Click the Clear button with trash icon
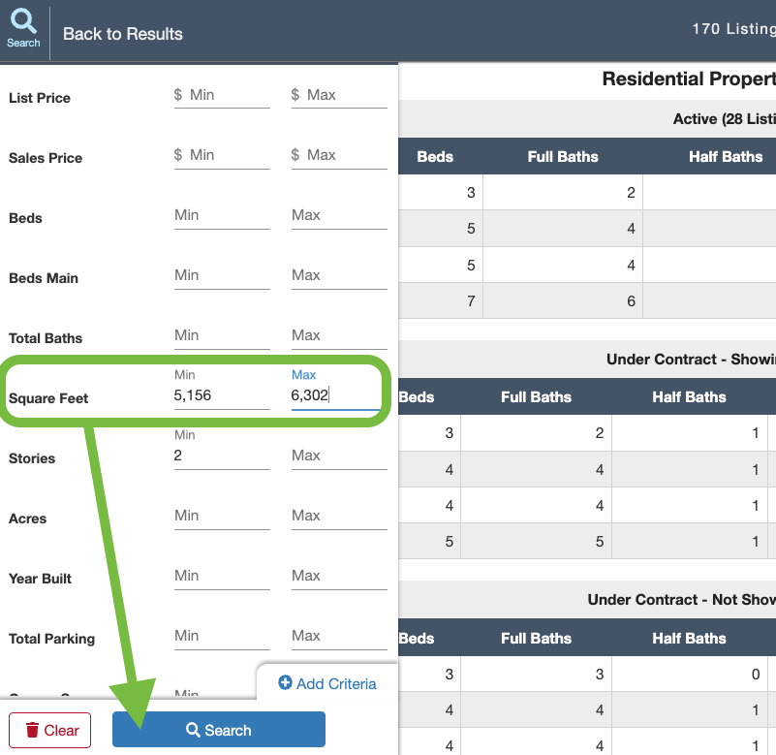The width and height of the screenshot is (776, 755). (x=50, y=730)
